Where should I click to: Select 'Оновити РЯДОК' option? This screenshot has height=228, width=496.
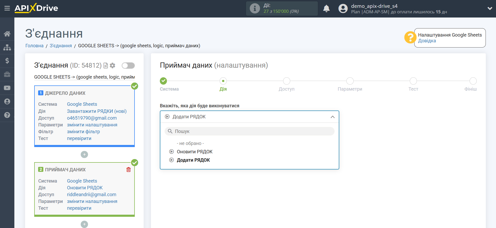[x=195, y=152]
